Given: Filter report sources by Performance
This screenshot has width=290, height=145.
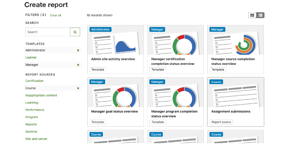Looking at the screenshot, I should point(35,110).
